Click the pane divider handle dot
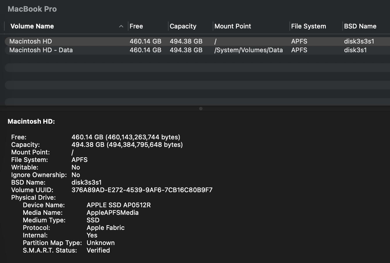The image size is (390, 263). pyautogui.click(x=201, y=109)
